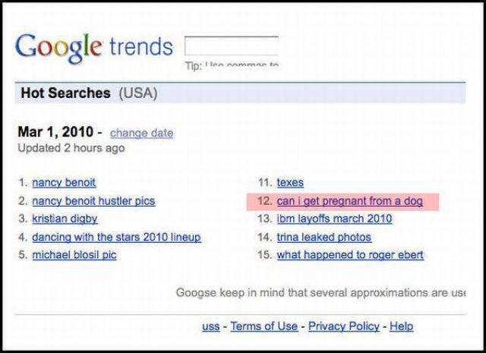The height and width of the screenshot is (353, 486).
Task: Open the Help link in footer
Action: (401, 326)
